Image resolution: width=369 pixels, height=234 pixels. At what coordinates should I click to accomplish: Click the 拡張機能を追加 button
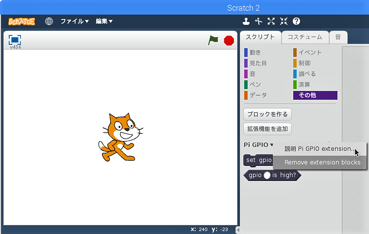pos(268,129)
